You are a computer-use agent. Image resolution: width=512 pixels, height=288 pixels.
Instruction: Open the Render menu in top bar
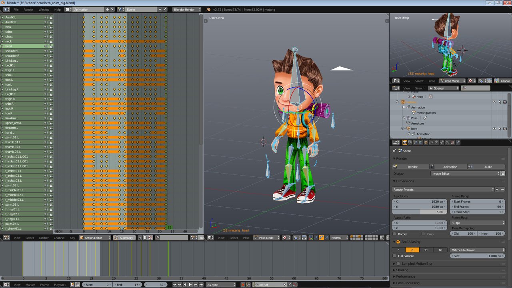(28, 9)
